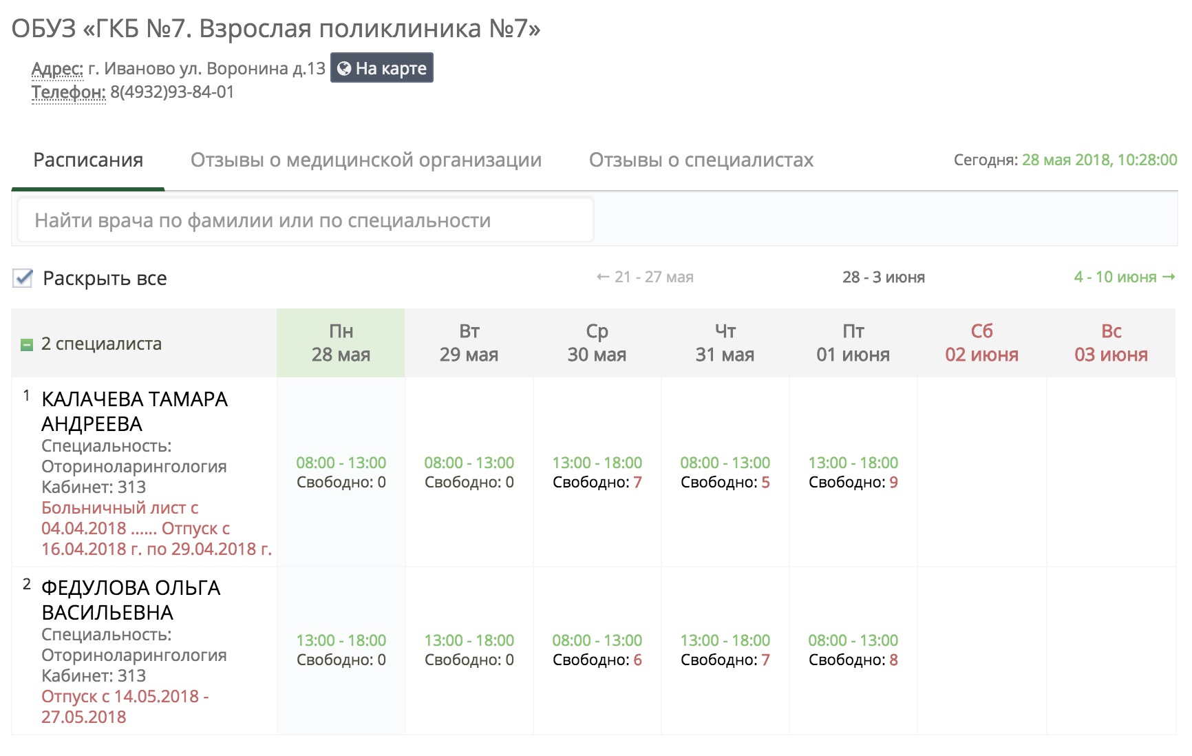
Task: Open doctor ФЕДУЛОВА ОЛЬГА ВАСИЛЬЕВНА entry
Action: pos(131,600)
